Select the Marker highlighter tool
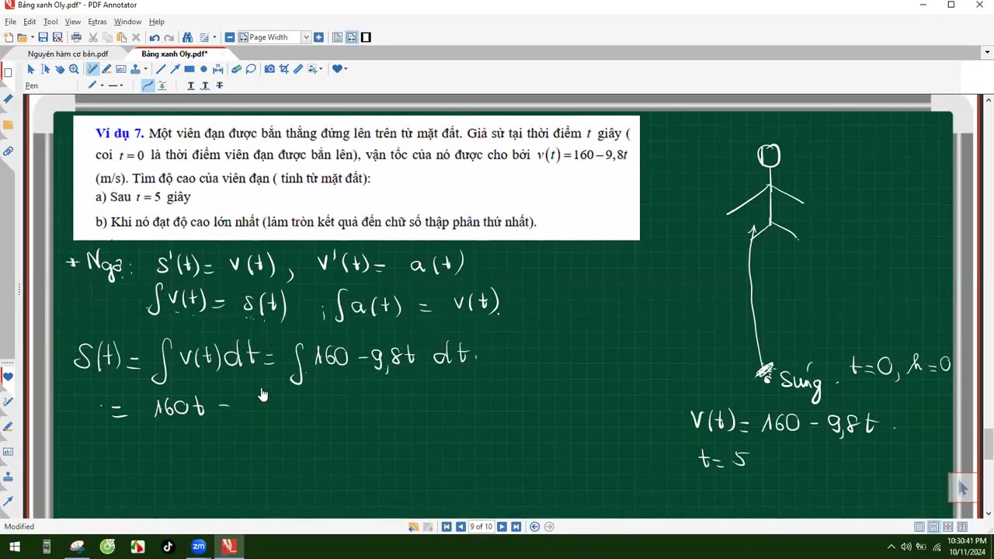 [106, 69]
